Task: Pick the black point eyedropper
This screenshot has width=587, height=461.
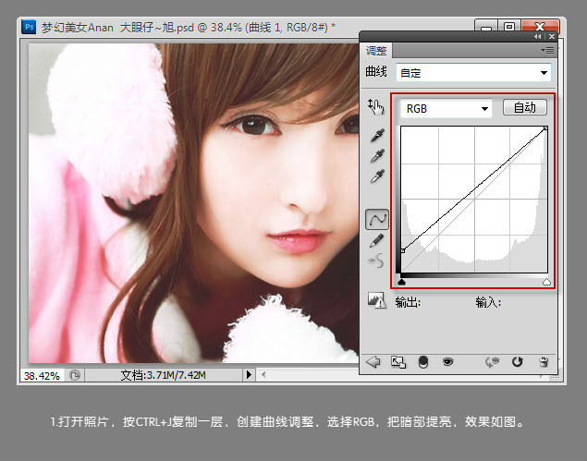Action: click(377, 136)
